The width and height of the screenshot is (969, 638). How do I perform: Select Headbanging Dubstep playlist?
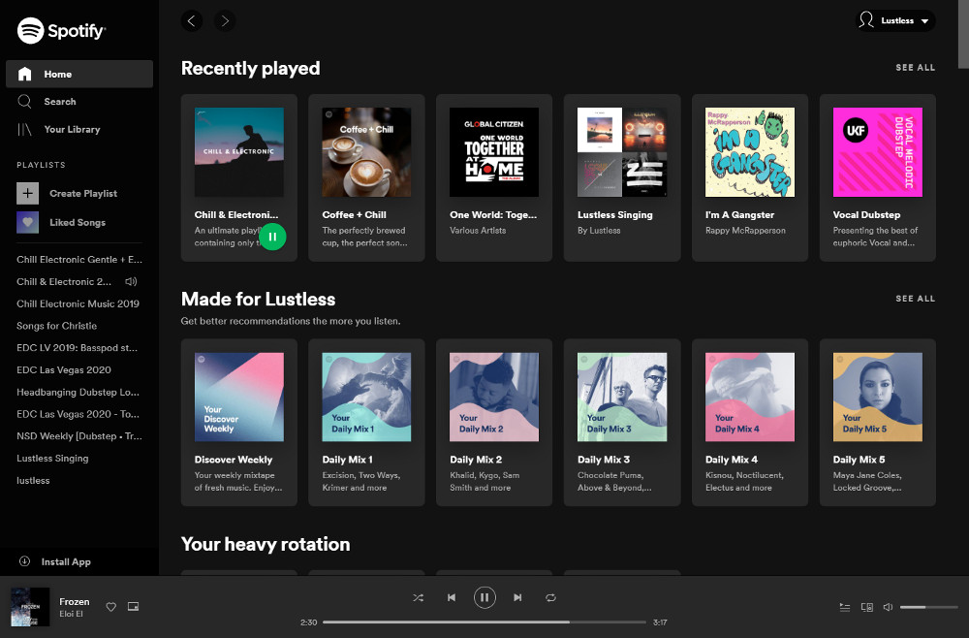tap(78, 393)
